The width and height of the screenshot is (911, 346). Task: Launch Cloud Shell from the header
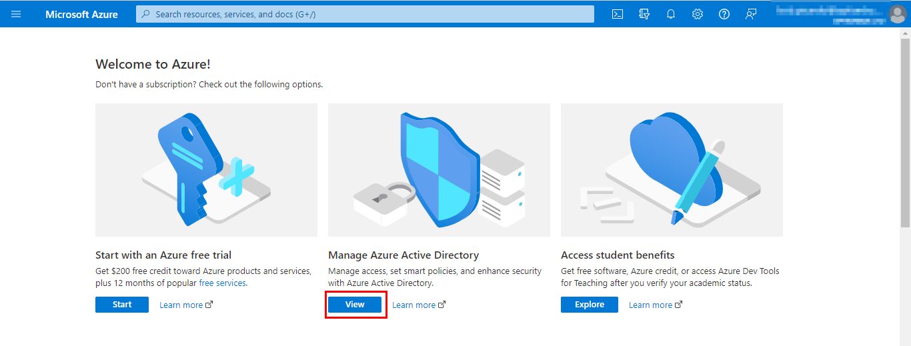(618, 14)
